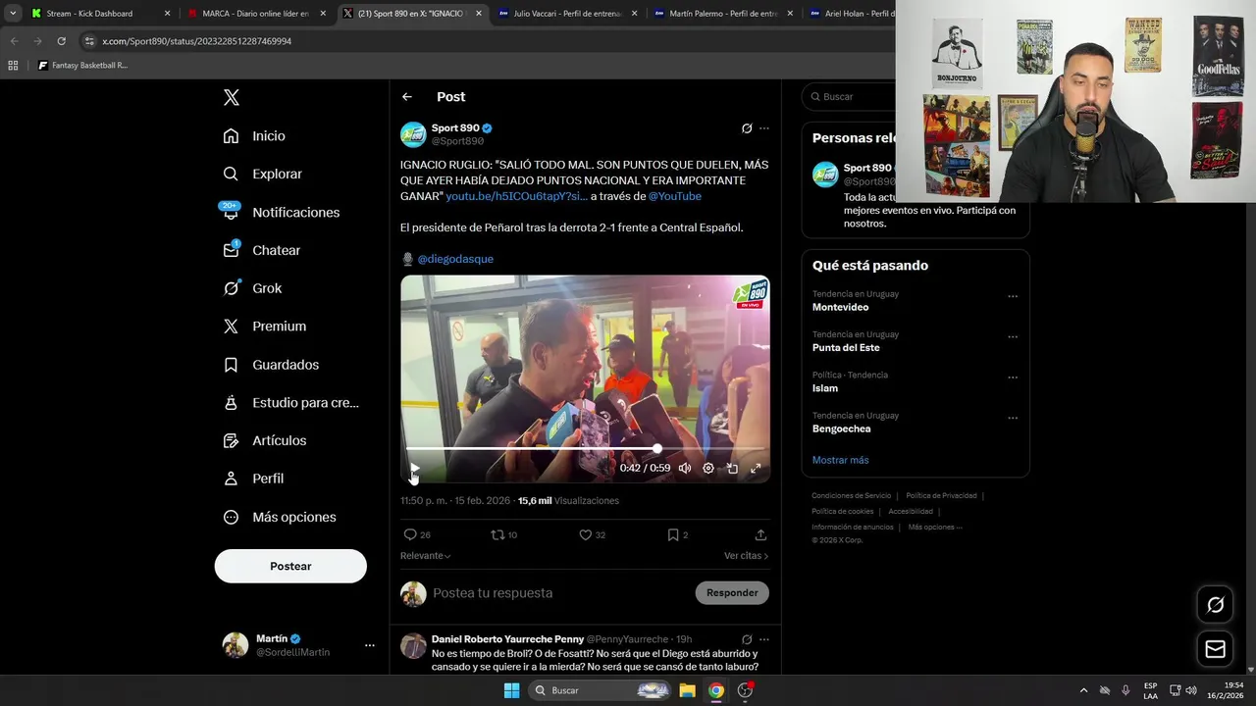This screenshot has width=1256, height=706.
Task: Click taskbar Buscar search box
Action: 601,690
